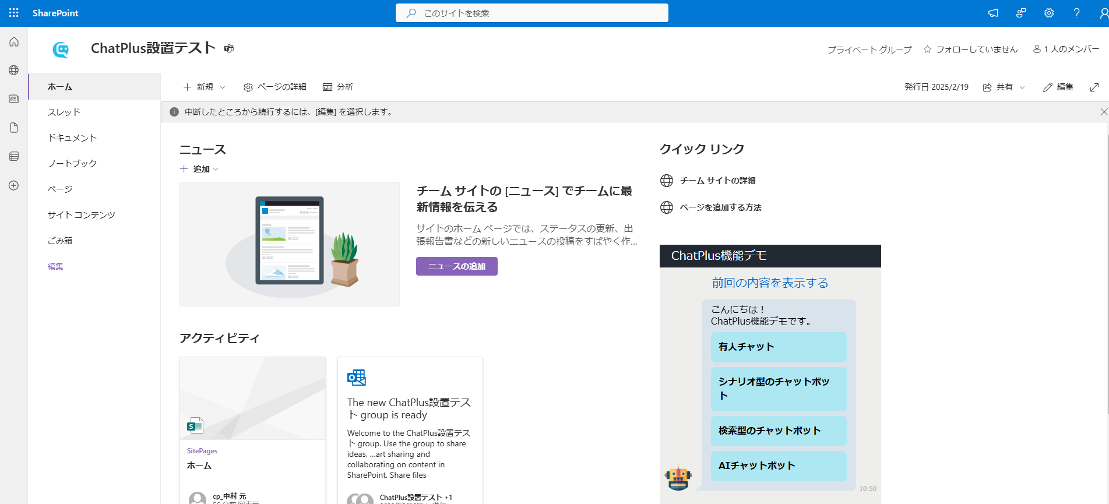Click the 編集 link under left navigation

pos(55,266)
